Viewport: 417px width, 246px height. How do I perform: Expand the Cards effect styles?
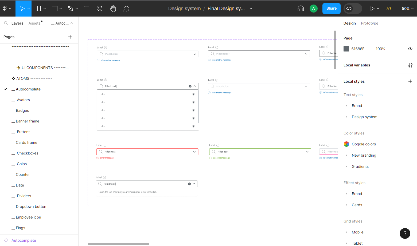coord(346,205)
